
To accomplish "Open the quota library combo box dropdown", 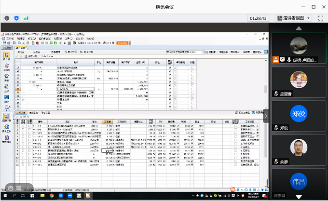I will (203, 52).
